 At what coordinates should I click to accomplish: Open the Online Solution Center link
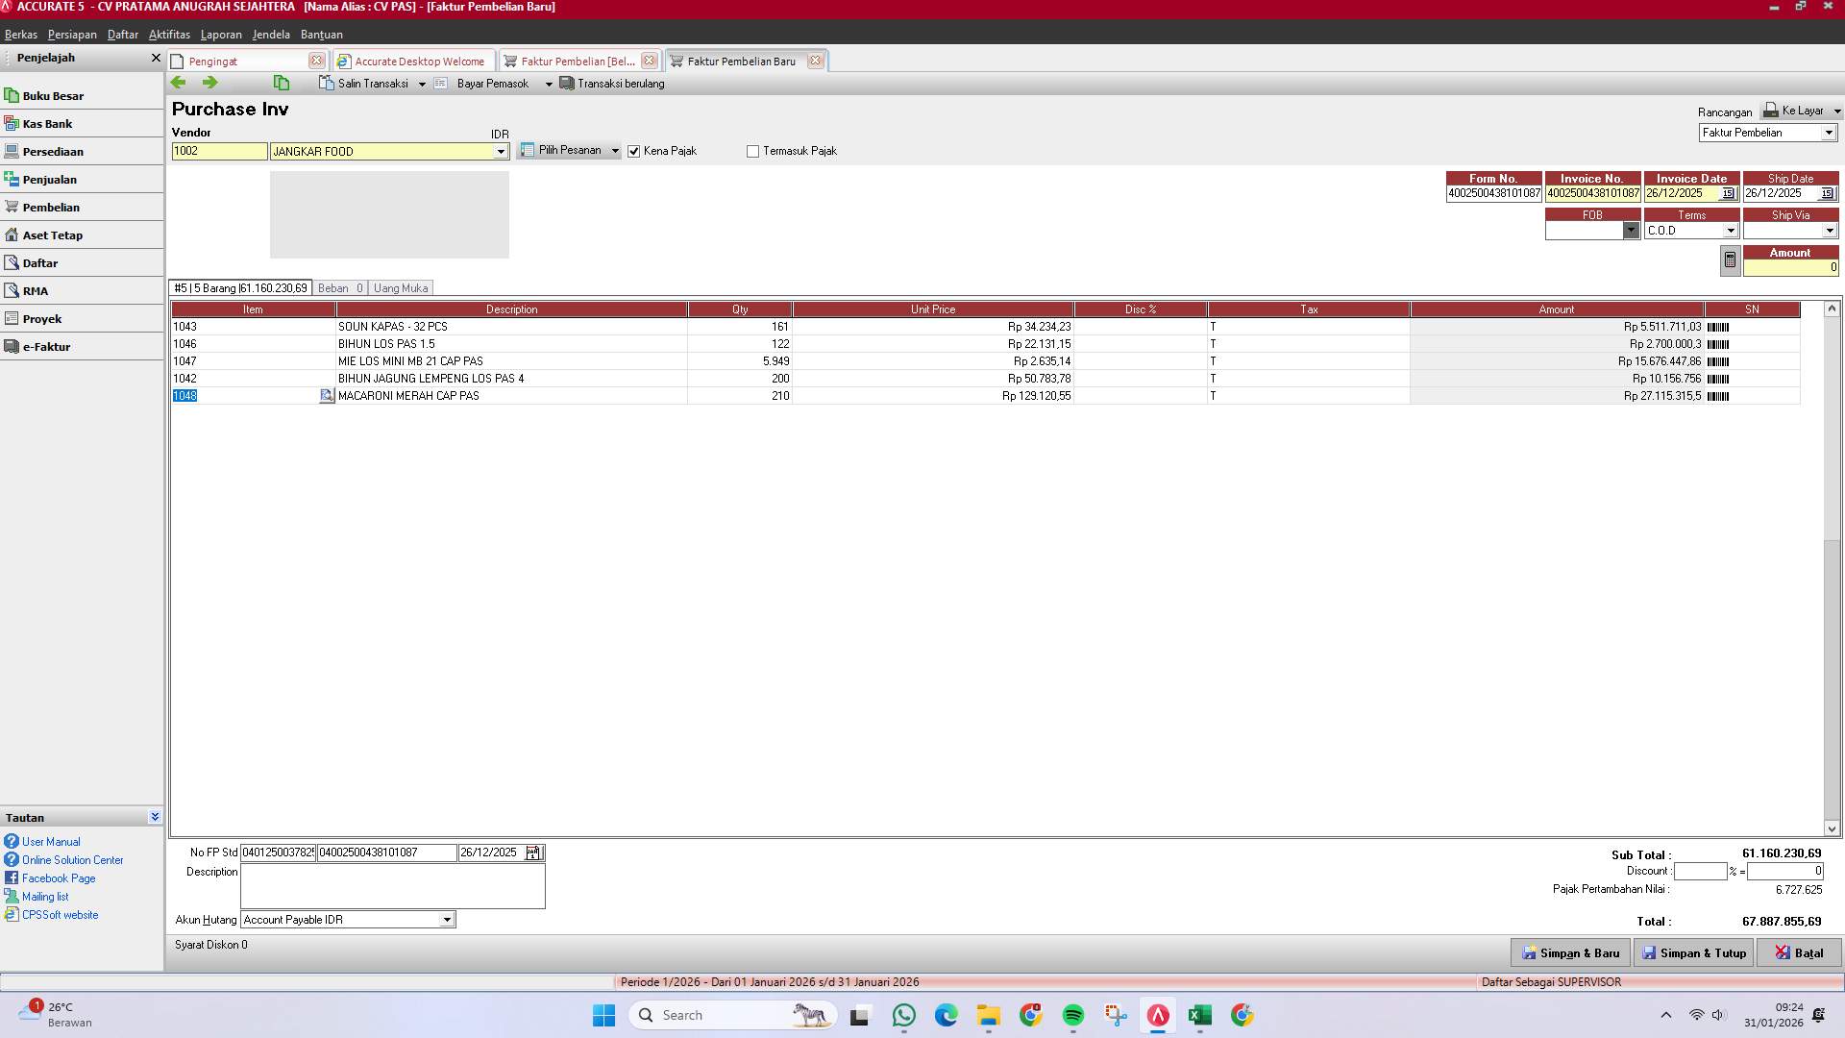point(72,859)
